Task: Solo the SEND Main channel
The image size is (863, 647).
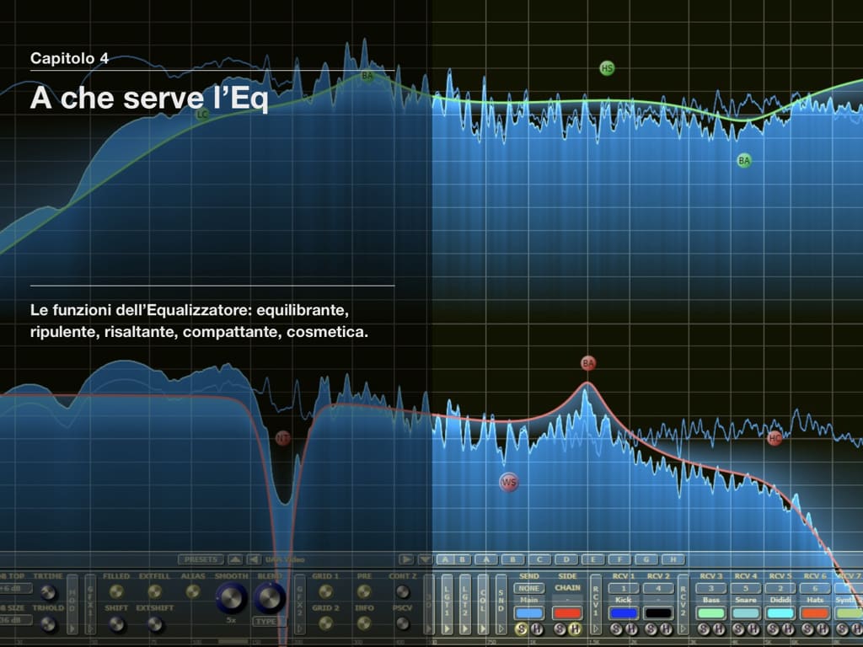Action: pyautogui.click(x=521, y=628)
